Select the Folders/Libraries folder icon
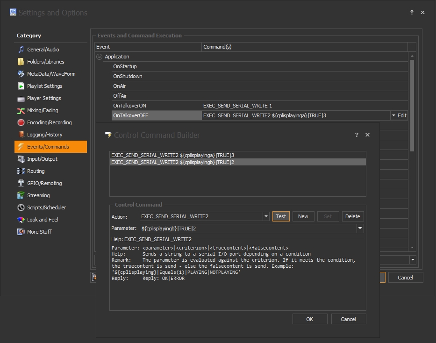 point(21,62)
